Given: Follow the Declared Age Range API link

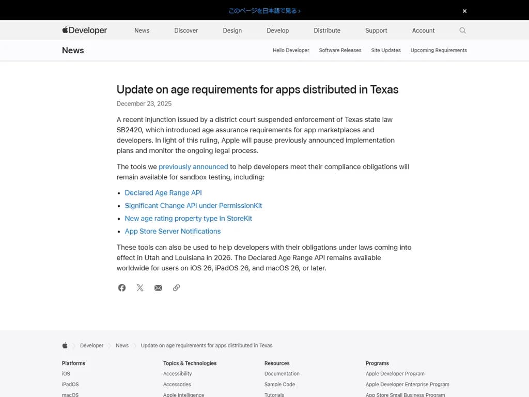Looking at the screenshot, I should point(163,193).
